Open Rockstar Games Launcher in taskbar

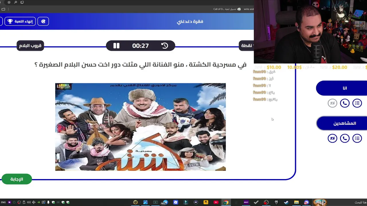click(206, 202)
